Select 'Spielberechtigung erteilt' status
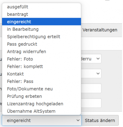Image resolution: width=123 pixels, height=127 pixels. [x=42, y=37]
